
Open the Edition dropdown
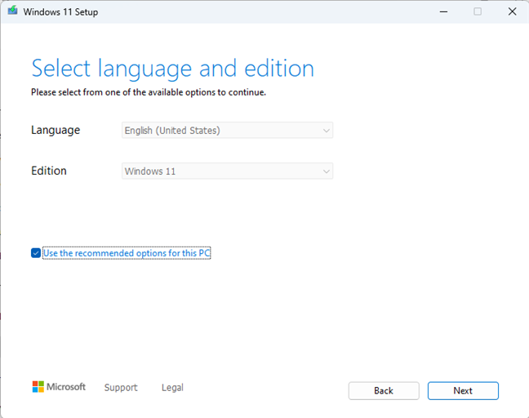pyautogui.click(x=227, y=171)
